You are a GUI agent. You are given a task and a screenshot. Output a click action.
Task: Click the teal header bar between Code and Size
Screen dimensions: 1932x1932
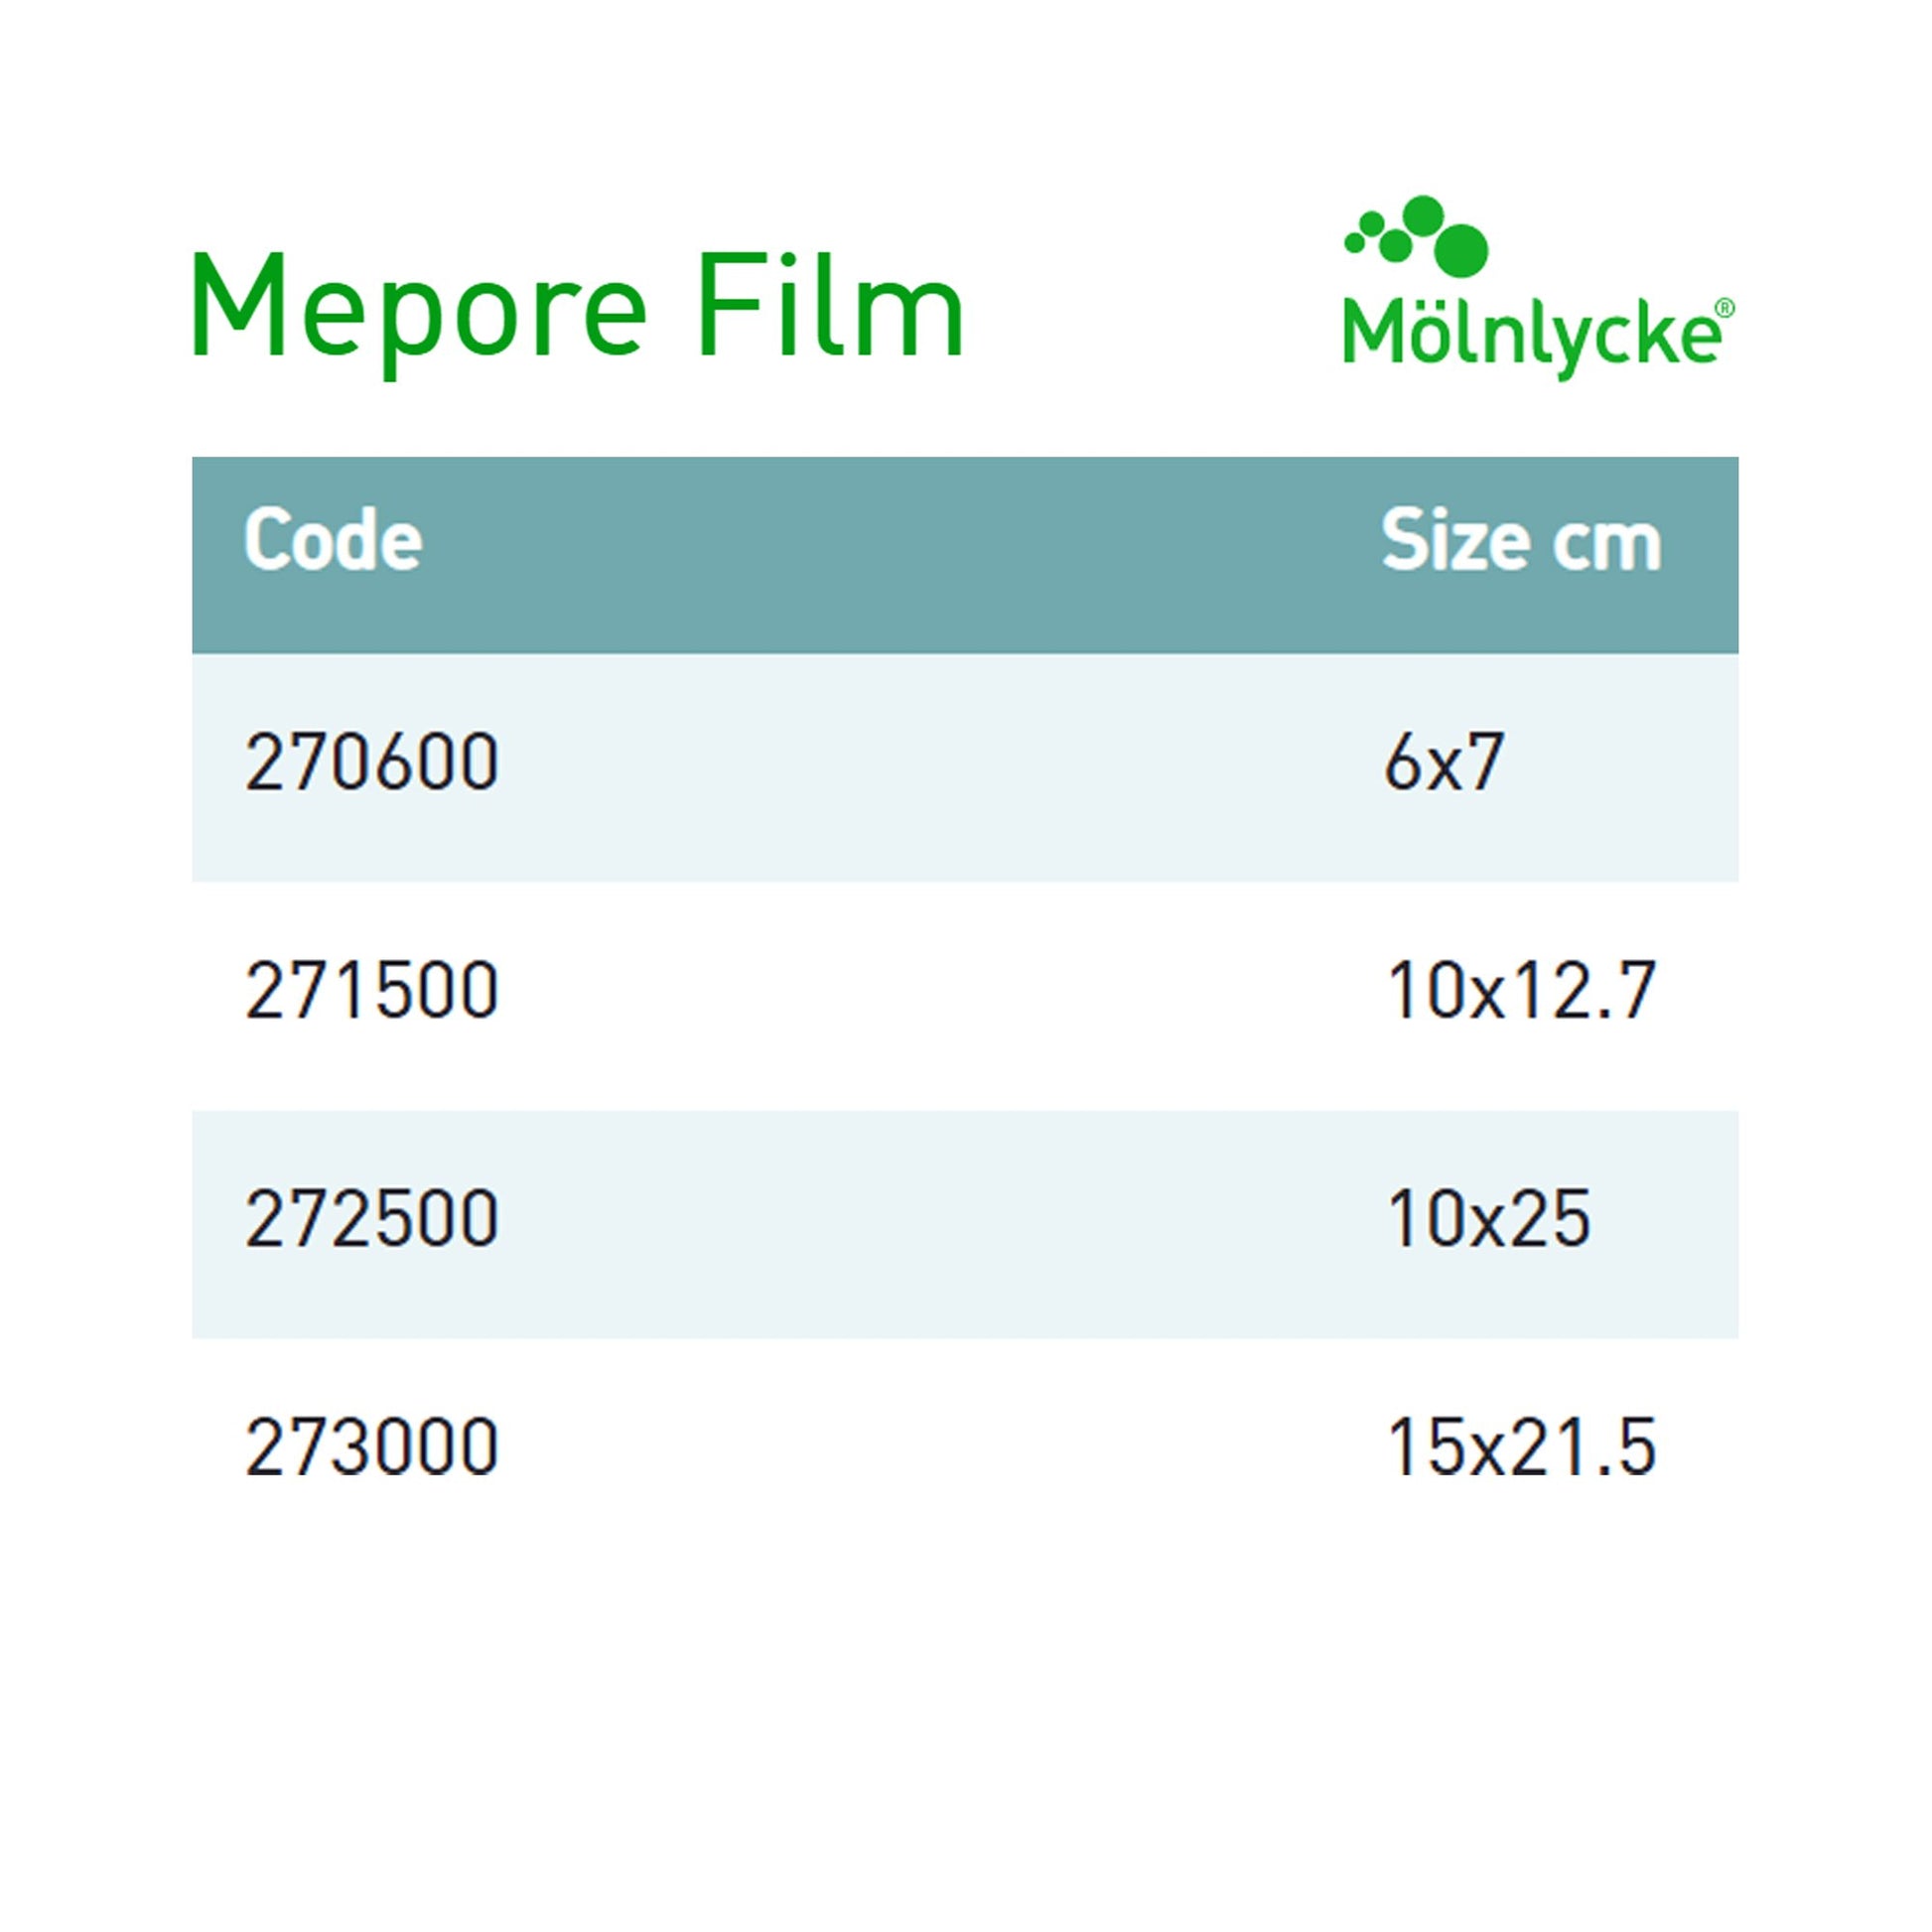[x=900, y=555]
